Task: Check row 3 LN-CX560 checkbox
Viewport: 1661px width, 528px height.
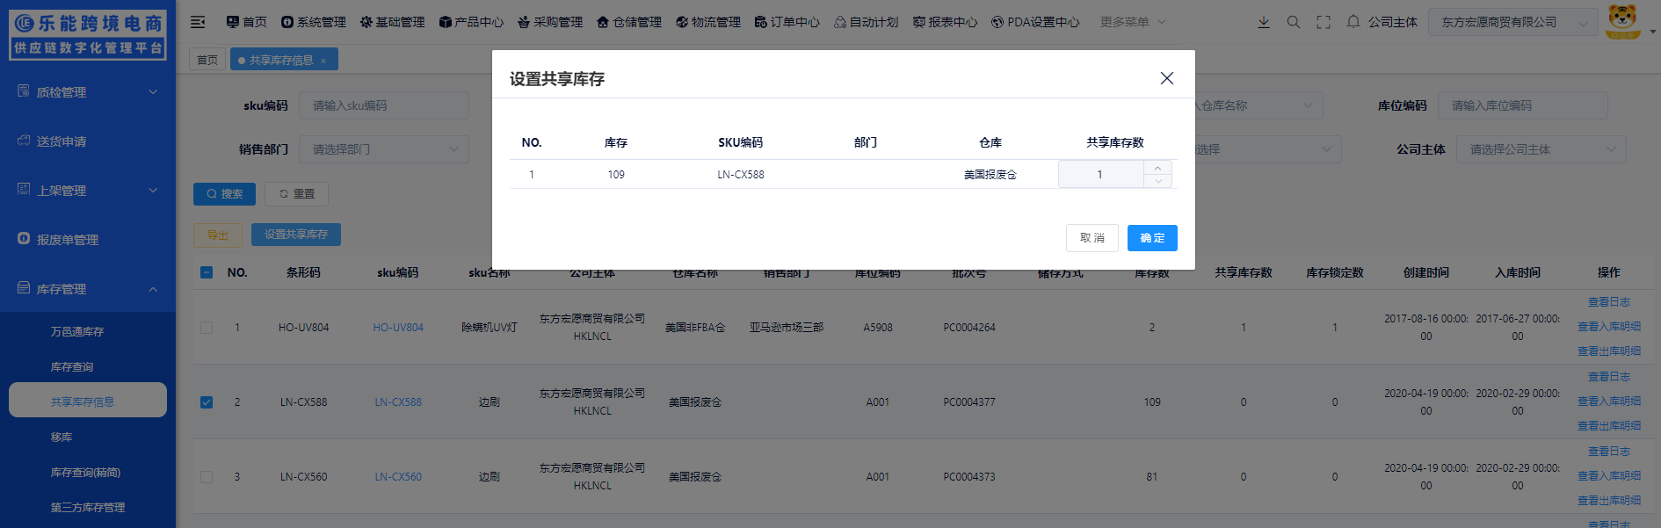Action: click(207, 476)
